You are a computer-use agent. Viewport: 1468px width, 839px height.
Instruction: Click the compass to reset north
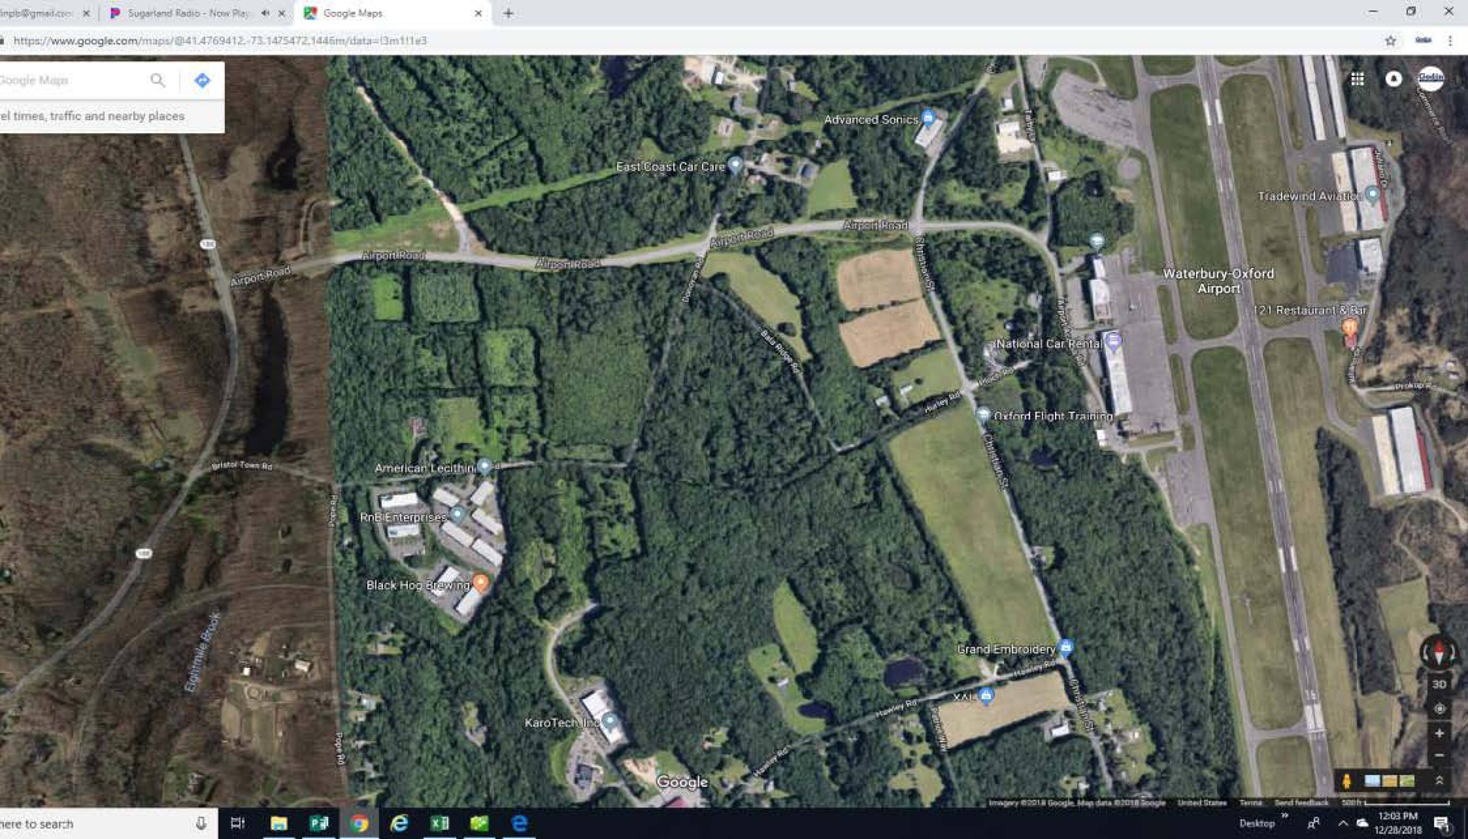coord(1439,653)
